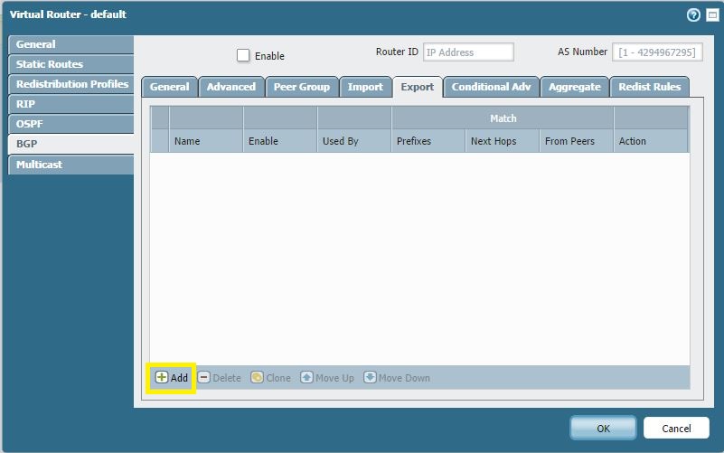Open the Redist Rules tab
This screenshot has height=453, width=724.
(x=650, y=87)
